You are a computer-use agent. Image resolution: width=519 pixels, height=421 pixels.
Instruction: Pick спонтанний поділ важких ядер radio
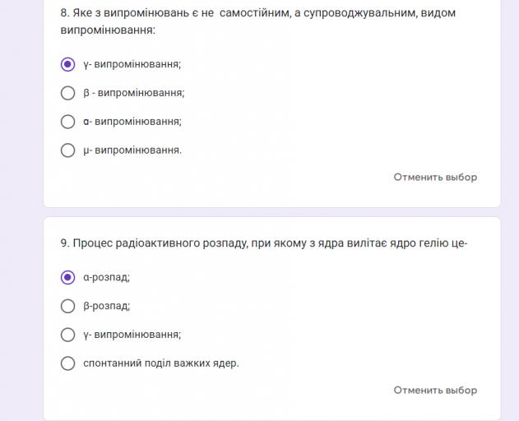pyautogui.click(x=68, y=363)
